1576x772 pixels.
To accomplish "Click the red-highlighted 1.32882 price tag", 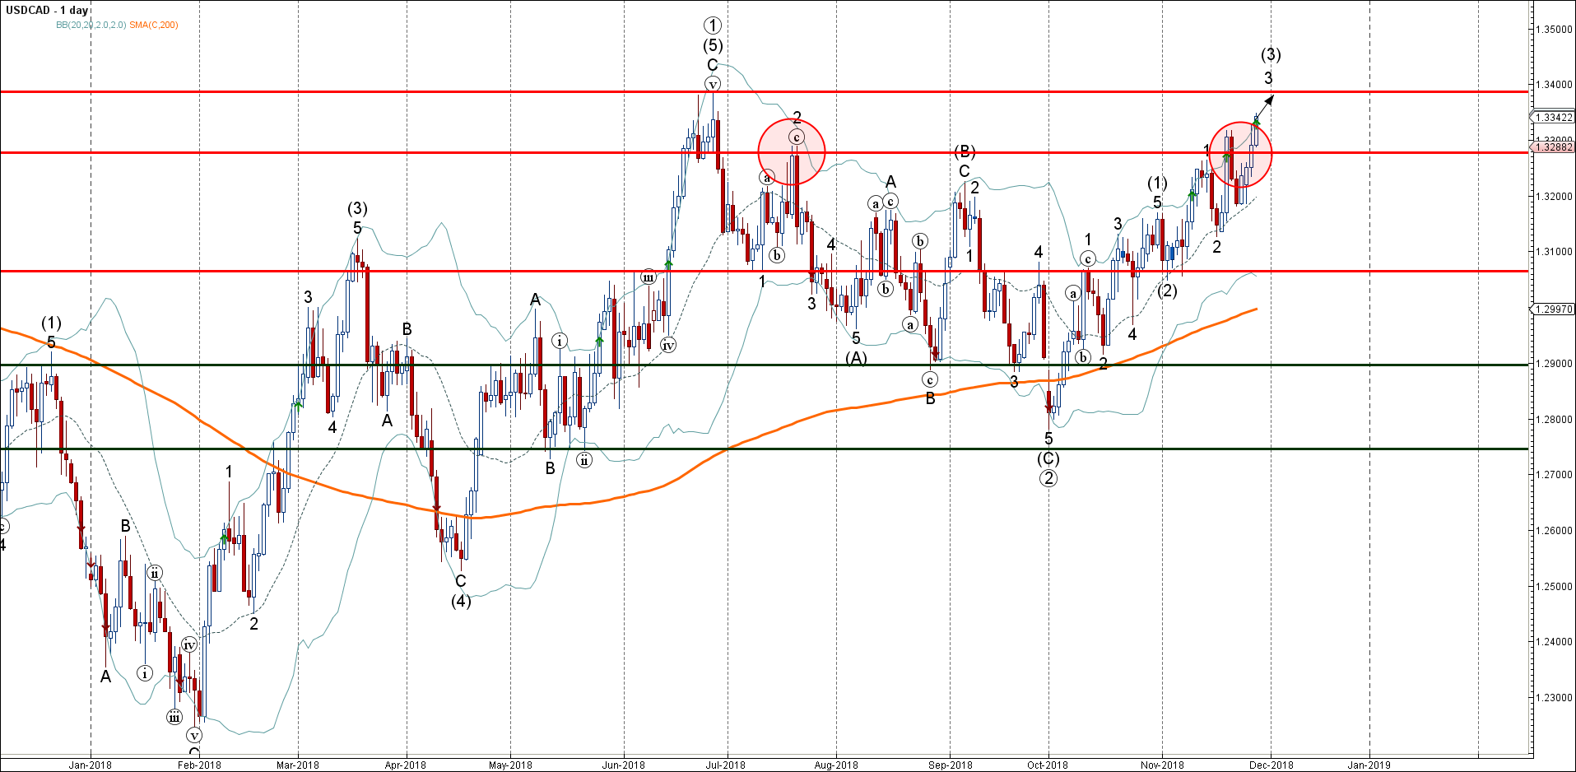I will point(1553,147).
